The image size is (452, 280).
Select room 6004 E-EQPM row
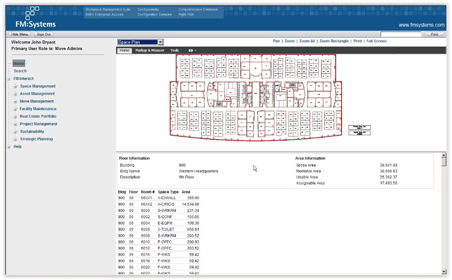tap(158, 223)
